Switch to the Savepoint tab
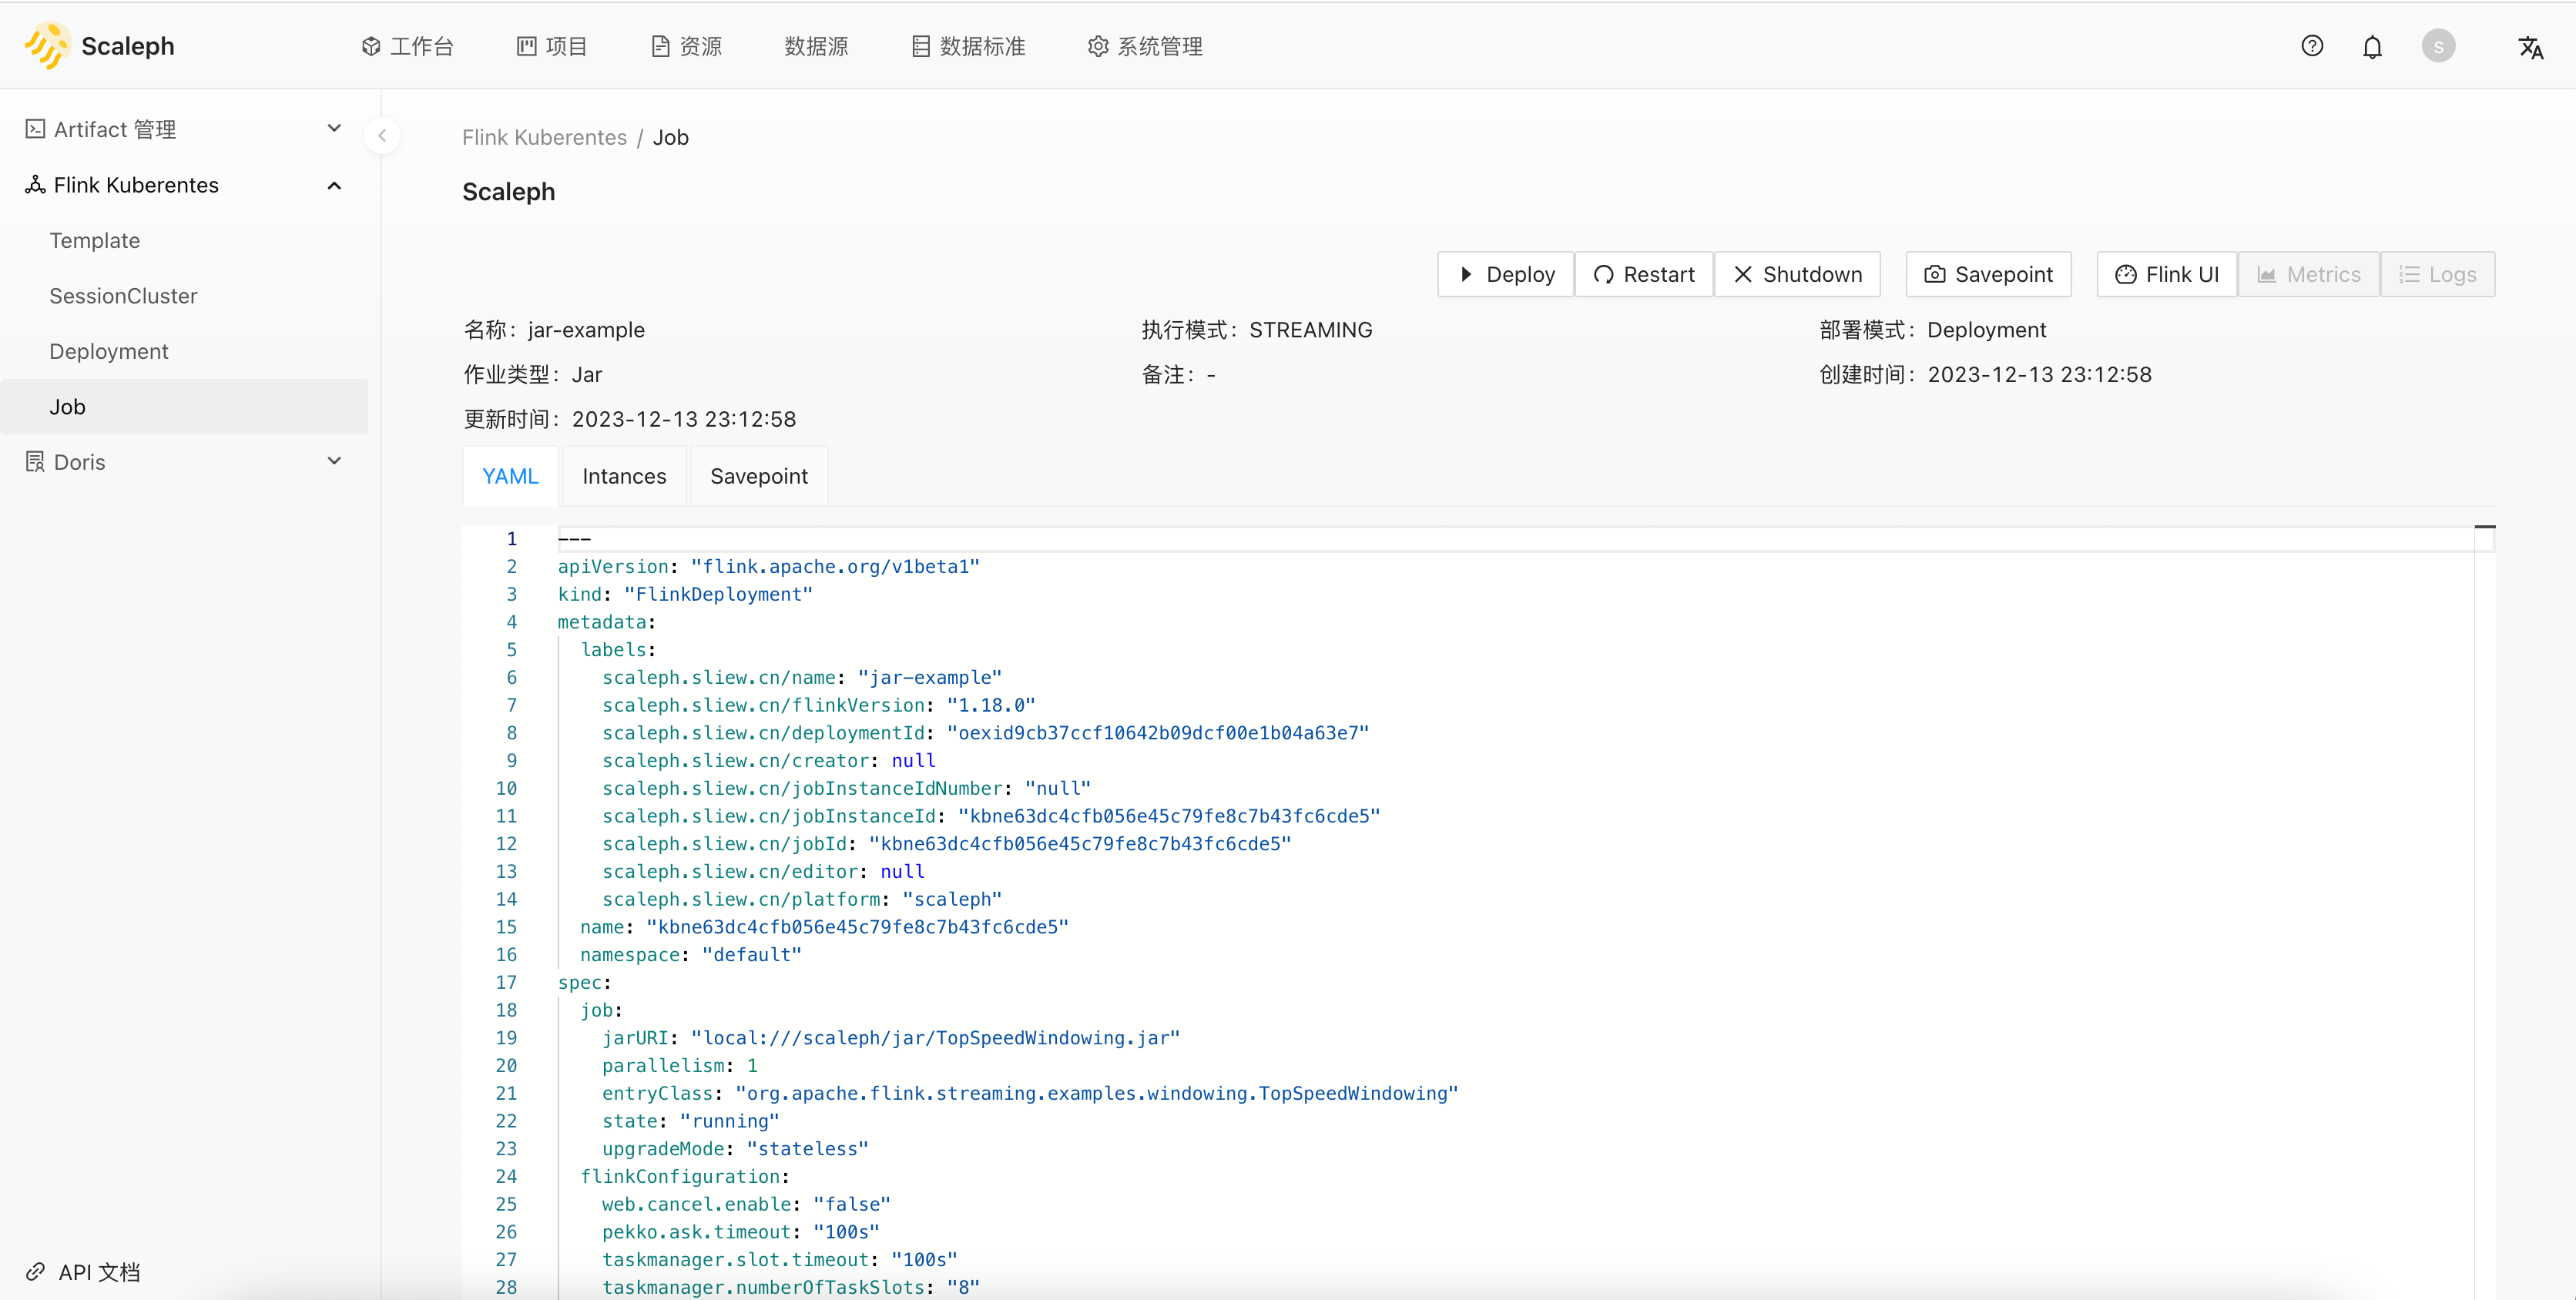2576x1300 pixels. click(x=759, y=476)
